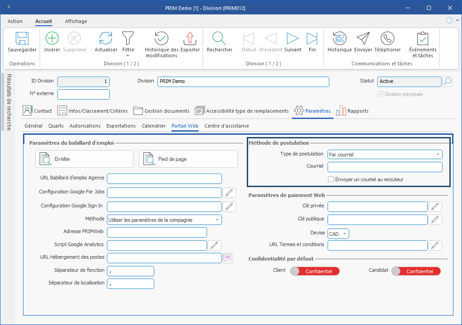Click the Courriel input field
Image resolution: width=462 pixels, height=325 pixels.
pos(385,167)
